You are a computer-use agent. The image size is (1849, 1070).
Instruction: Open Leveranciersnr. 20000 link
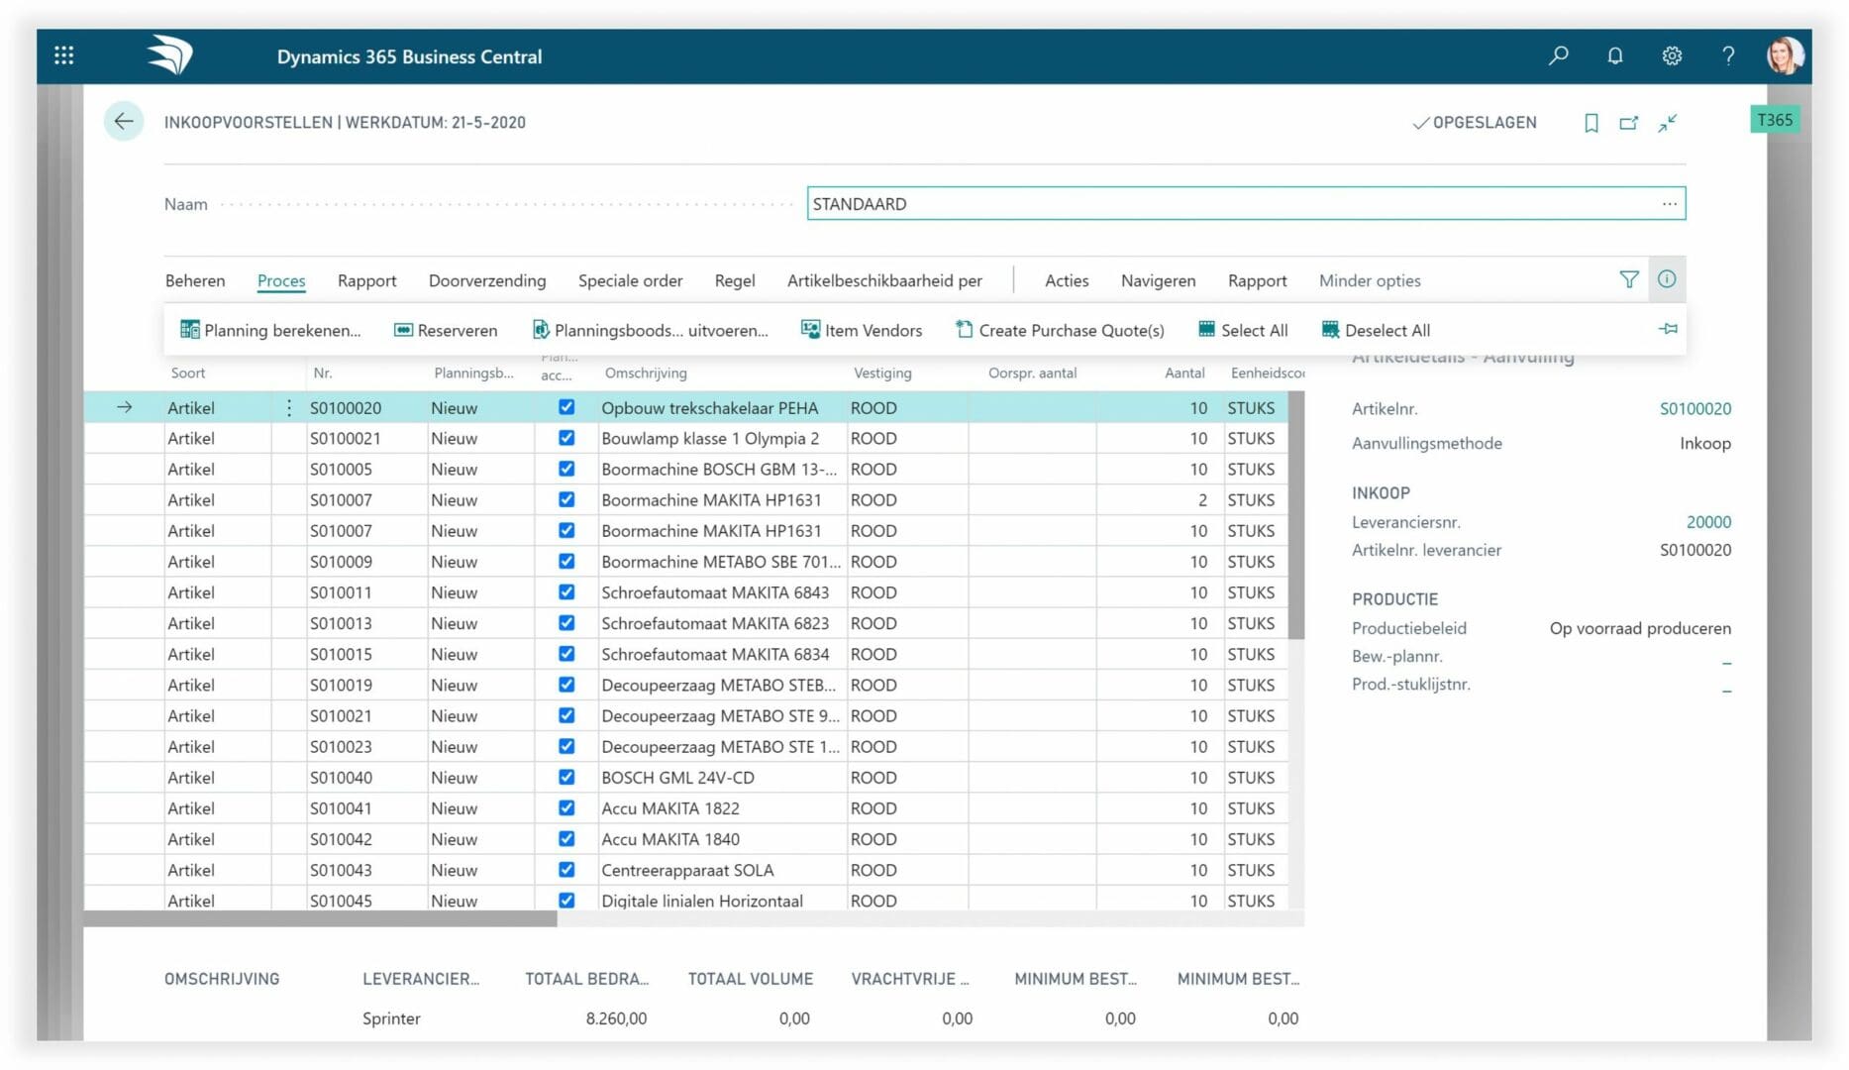click(x=1708, y=521)
